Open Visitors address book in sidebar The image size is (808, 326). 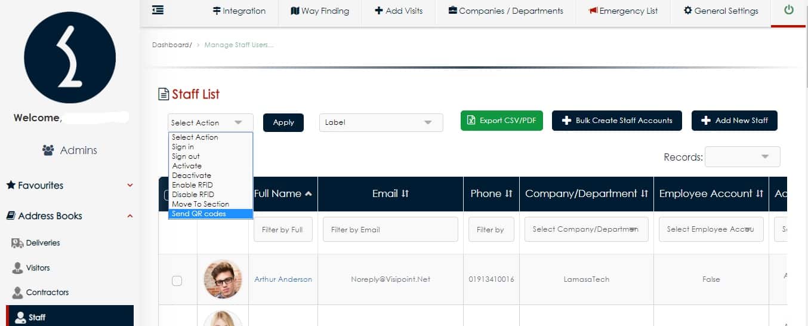pyautogui.click(x=38, y=268)
